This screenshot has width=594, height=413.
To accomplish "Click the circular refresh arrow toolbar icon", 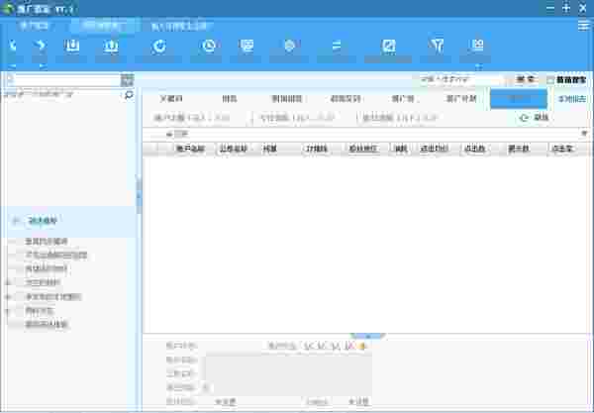I will 159,46.
